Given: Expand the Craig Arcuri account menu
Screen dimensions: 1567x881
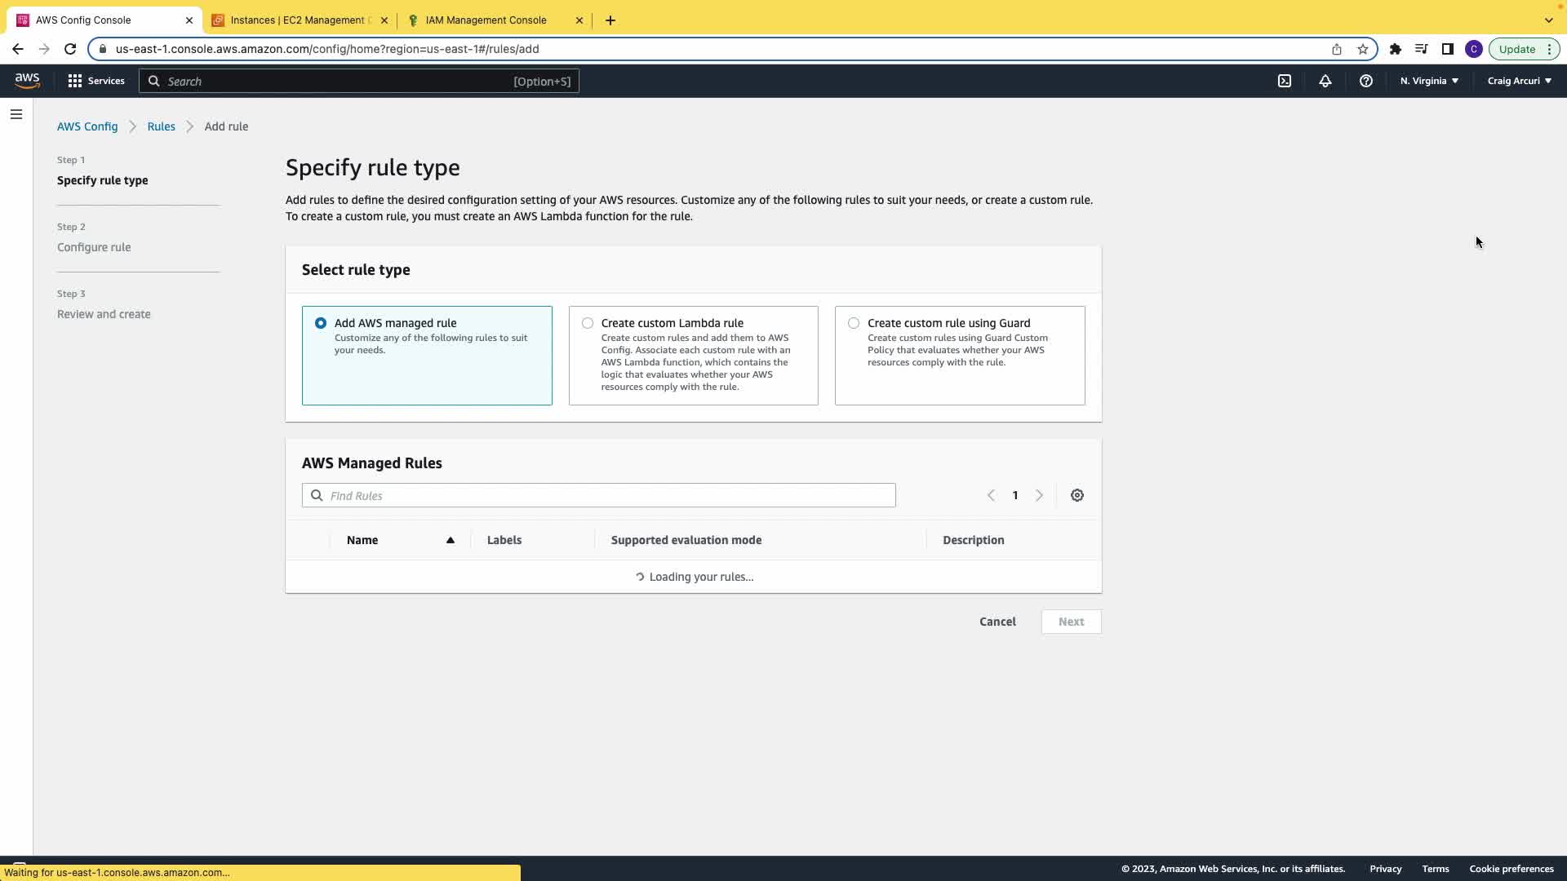Looking at the screenshot, I should click(1519, 81).
